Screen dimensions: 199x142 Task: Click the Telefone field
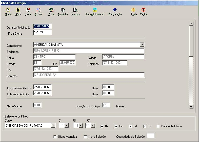click(x=114, y=63)
